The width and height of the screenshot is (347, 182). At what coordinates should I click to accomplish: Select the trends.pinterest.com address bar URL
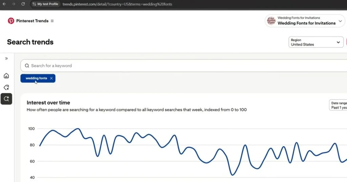117,4
